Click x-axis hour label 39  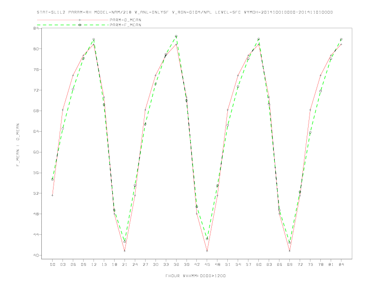tap(186, 264)
